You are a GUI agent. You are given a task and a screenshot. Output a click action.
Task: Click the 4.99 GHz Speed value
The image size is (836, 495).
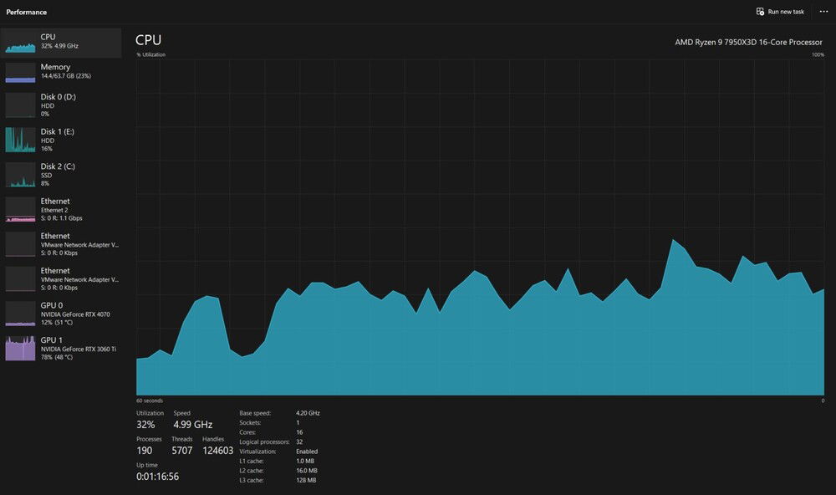point(192,425)
